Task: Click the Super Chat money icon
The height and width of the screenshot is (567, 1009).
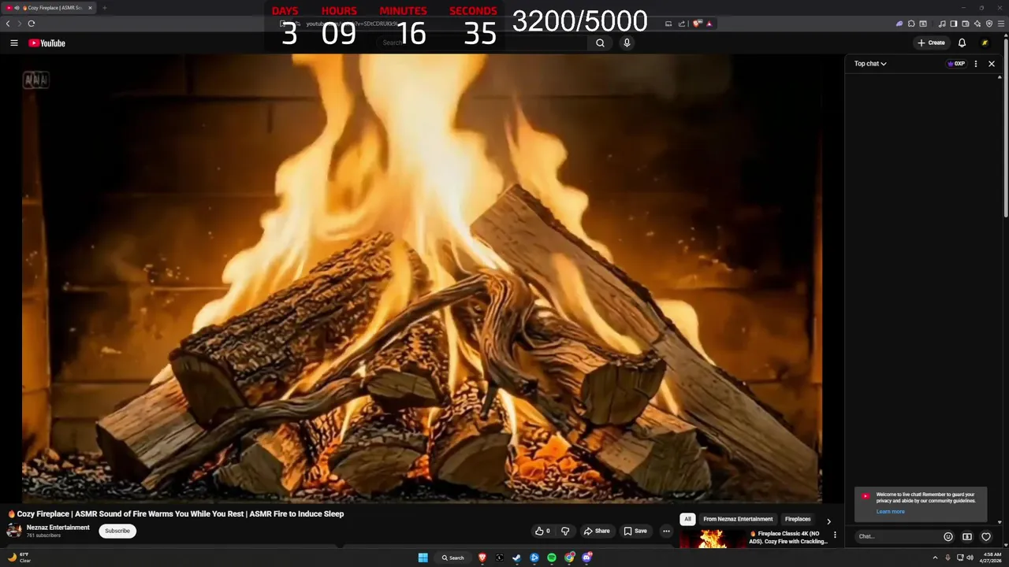Action: 967,537
